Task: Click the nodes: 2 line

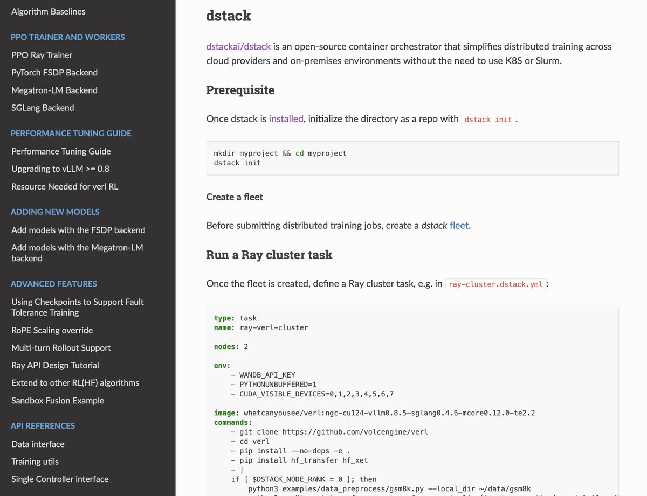Action: click(x=231, y=346)
